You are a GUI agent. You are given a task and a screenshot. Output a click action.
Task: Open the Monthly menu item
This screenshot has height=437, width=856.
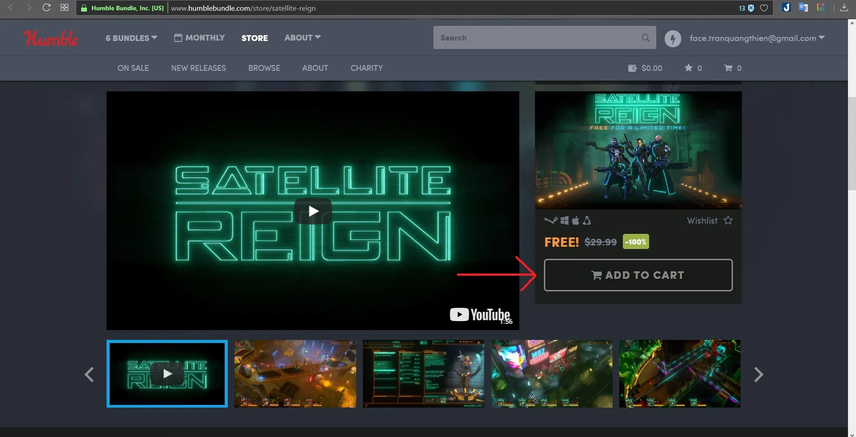click(x=199, y=38)
